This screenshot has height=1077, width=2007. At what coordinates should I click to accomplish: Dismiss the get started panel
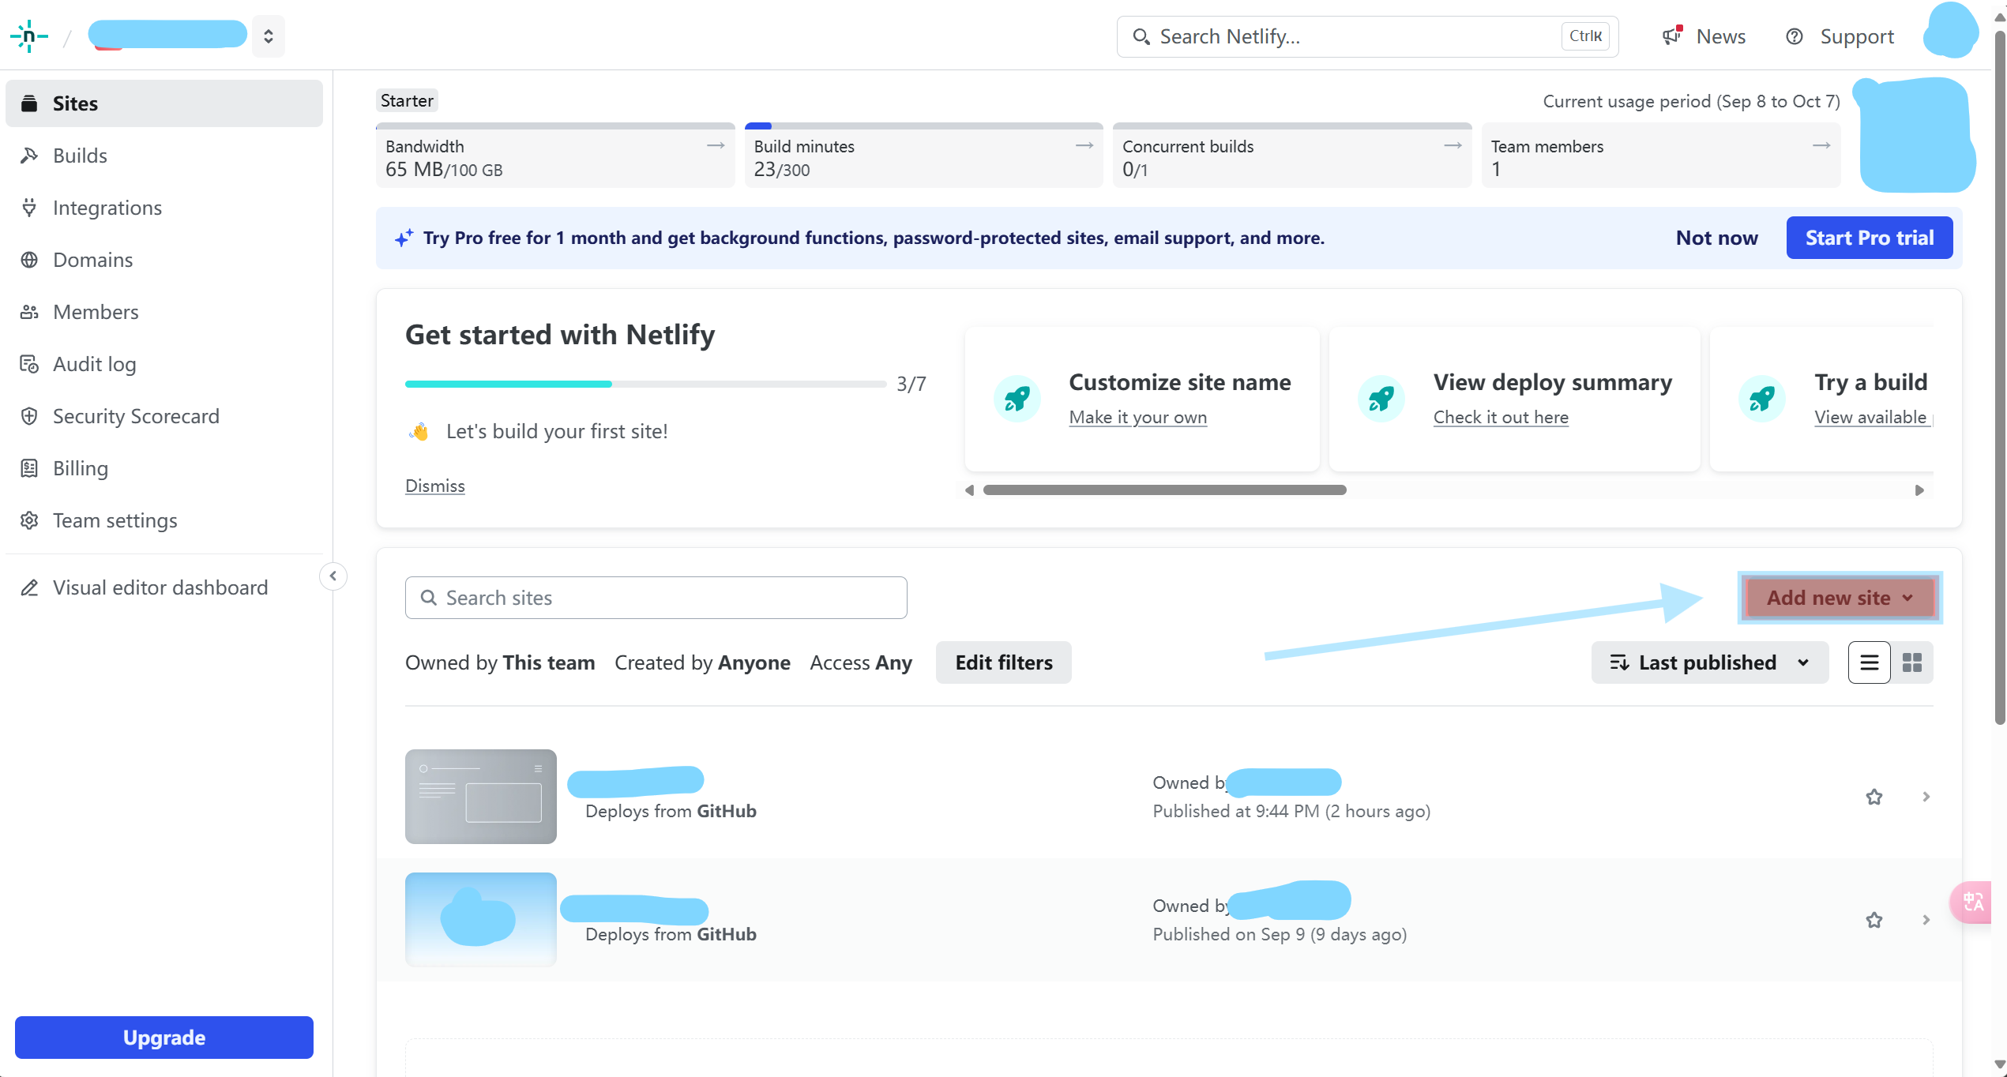point(434,486)
